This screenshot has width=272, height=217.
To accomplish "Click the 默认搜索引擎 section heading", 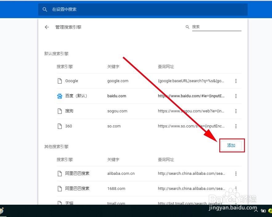I will point(56,54).
